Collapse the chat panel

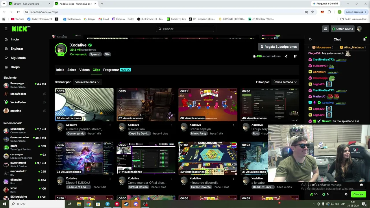pos(310,39)
